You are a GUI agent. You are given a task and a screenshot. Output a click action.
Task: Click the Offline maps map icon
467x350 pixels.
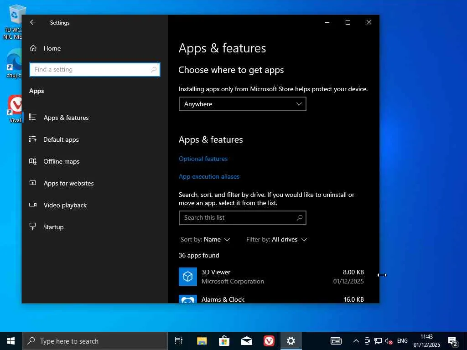(33, 161)
